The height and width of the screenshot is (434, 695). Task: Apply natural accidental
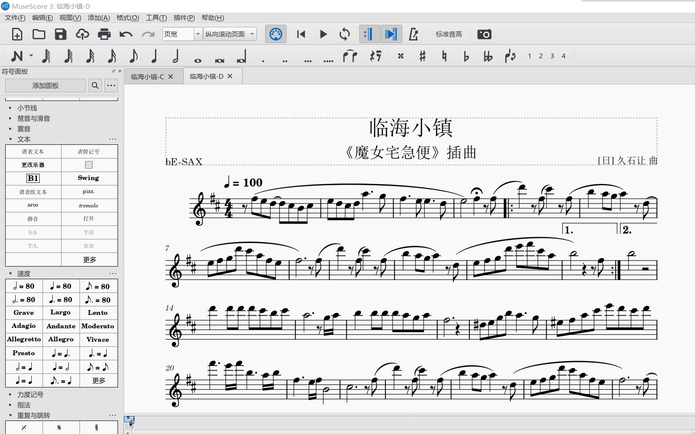pos(444,56)
